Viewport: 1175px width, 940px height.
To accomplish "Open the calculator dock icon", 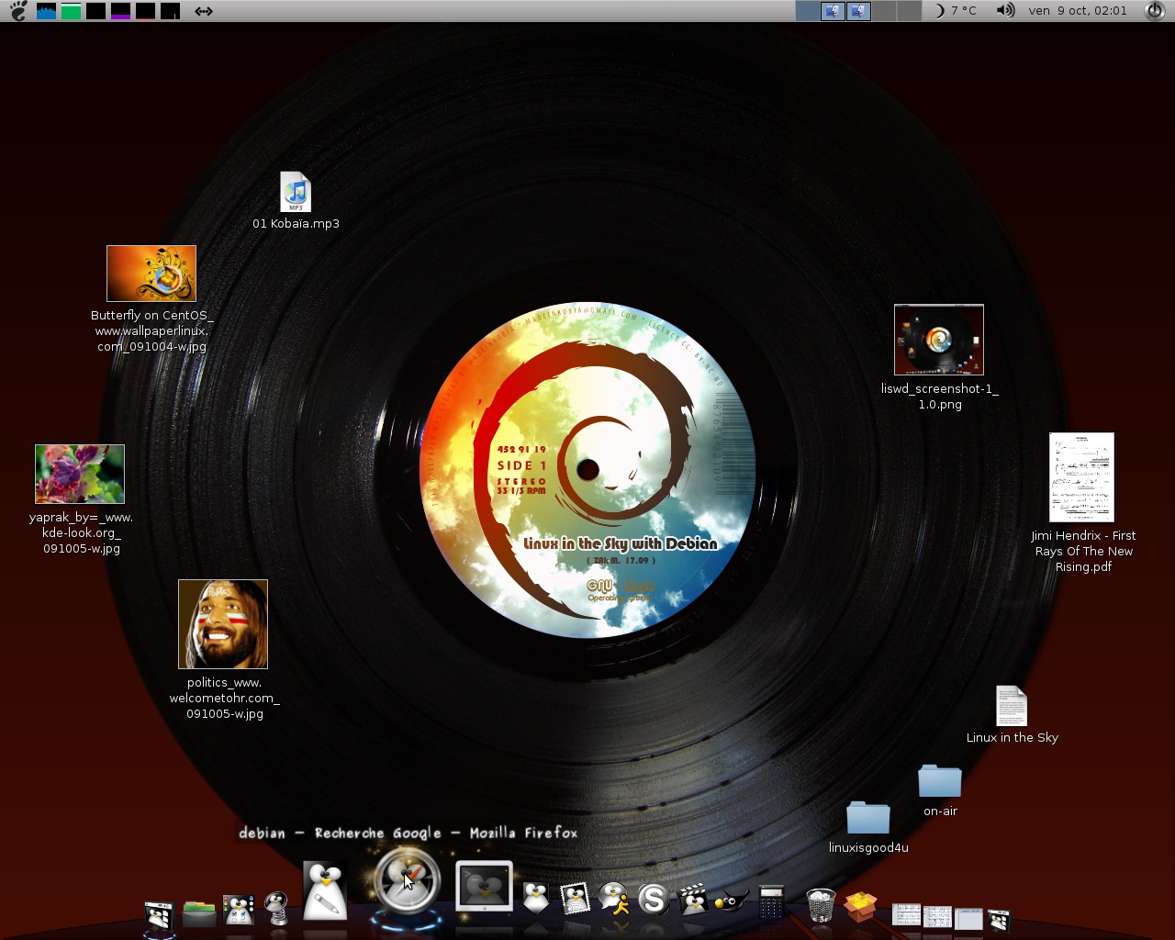I will coord(772,901).
